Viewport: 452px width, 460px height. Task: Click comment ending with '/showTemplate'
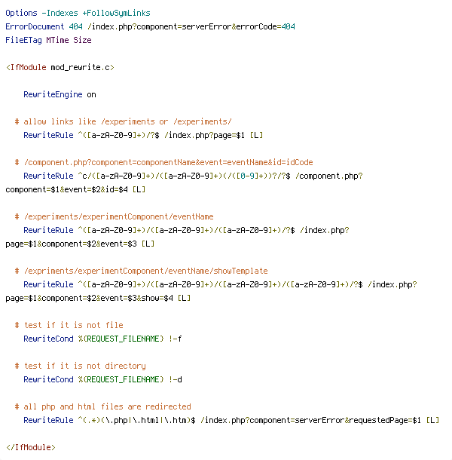point(141,271)
